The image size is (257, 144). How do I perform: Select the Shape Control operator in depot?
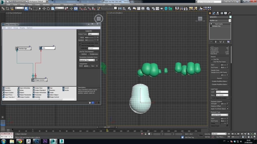(x=54, y=97)
